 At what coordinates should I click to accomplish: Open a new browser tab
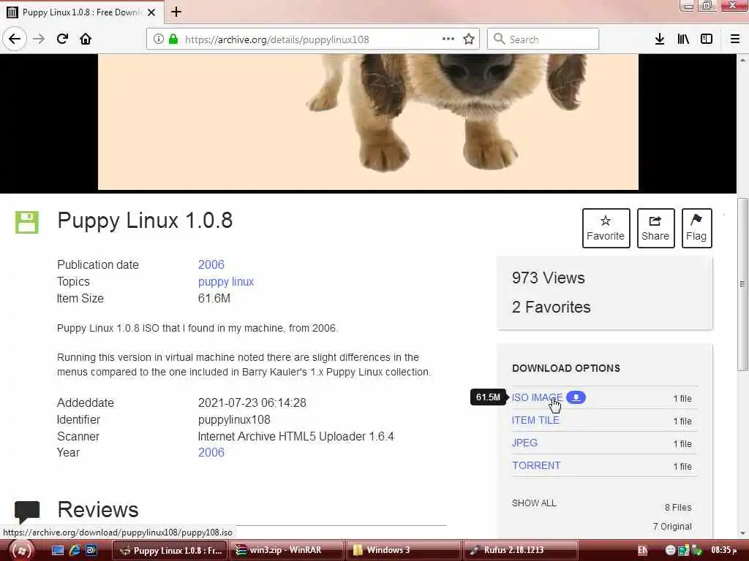click(176, 12)
